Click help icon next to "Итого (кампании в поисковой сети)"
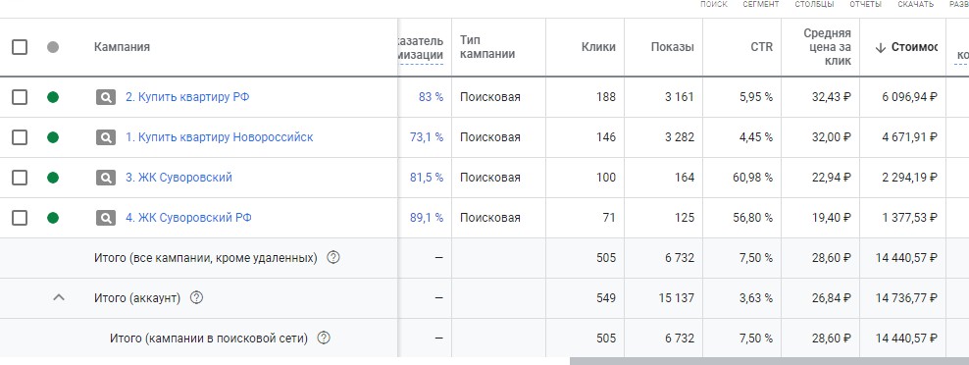969x365 pixels. tap(324, 338)
